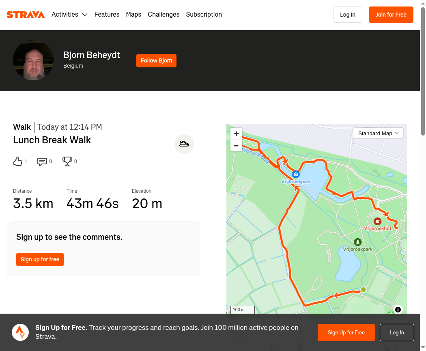Click the blue camera photo marker on map

click(296, 174)
